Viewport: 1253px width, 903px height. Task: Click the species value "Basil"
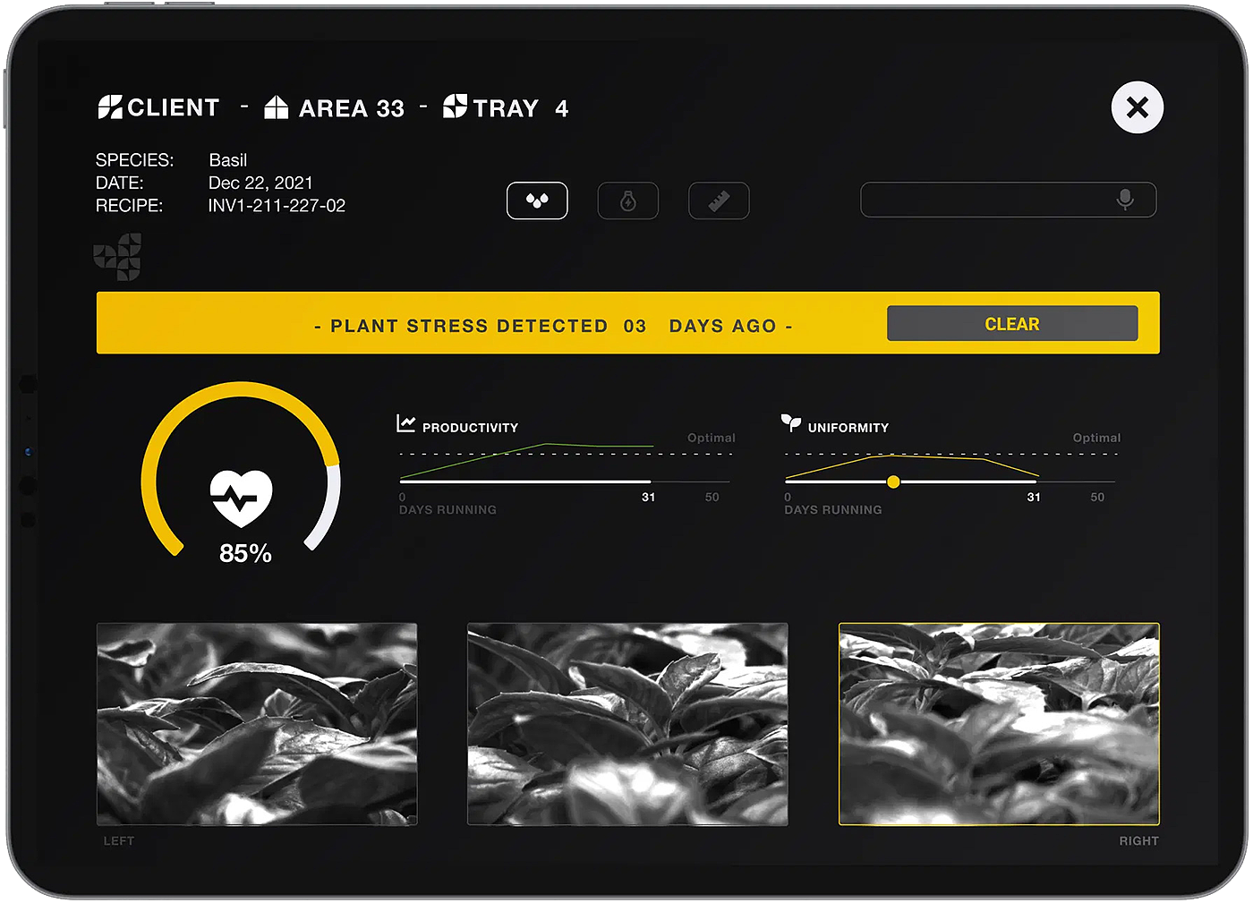[228, 160]
